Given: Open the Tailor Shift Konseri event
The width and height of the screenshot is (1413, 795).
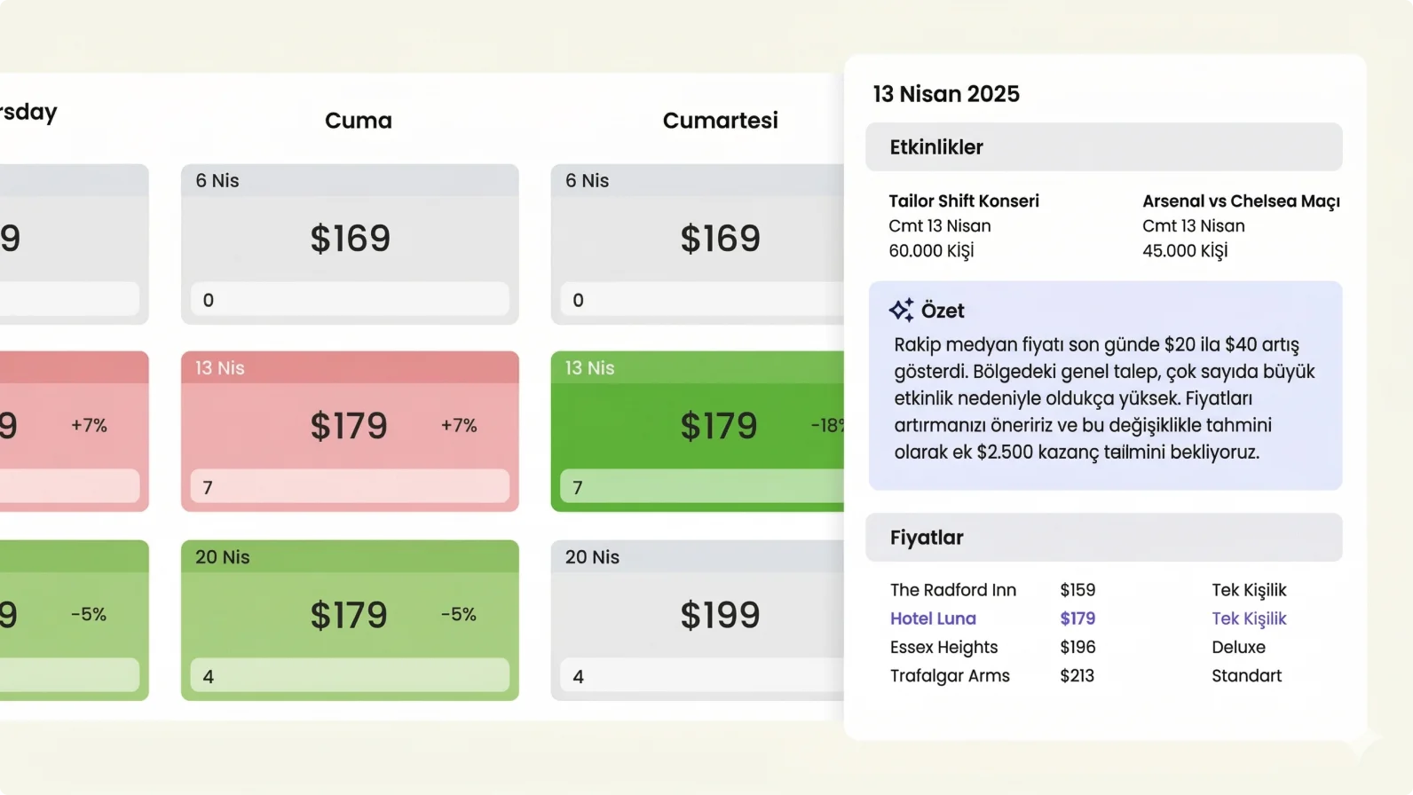Looking at the screenshot, I should [x=964, y=201].
